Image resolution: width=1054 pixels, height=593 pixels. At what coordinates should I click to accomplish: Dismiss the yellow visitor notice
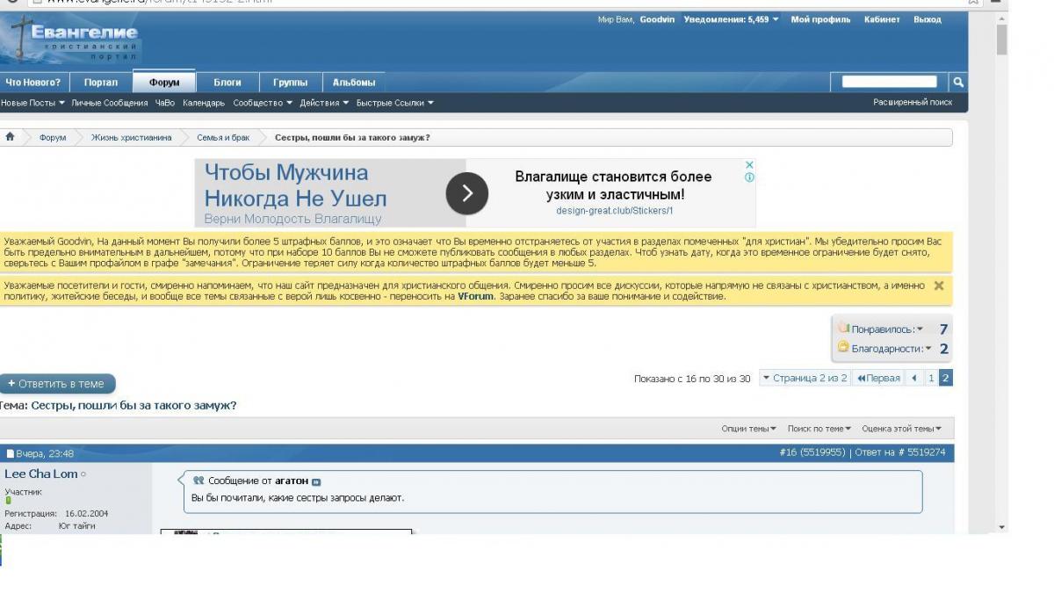click(938, 286)
